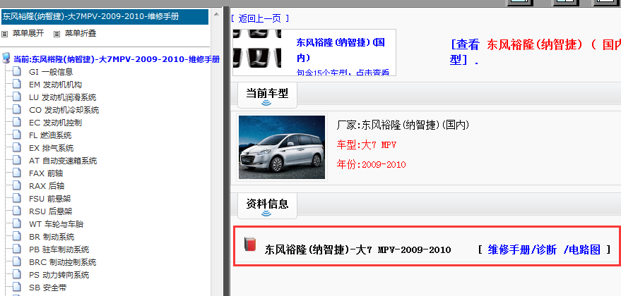Open AT 自动变速箱系统 chapter
The width and height of the screenshot is (621, 296).
click(x=63, y=161)
